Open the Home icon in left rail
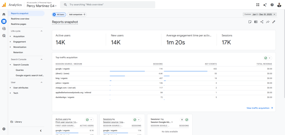This screenshot has width=285, height=135. coord(4,14)
